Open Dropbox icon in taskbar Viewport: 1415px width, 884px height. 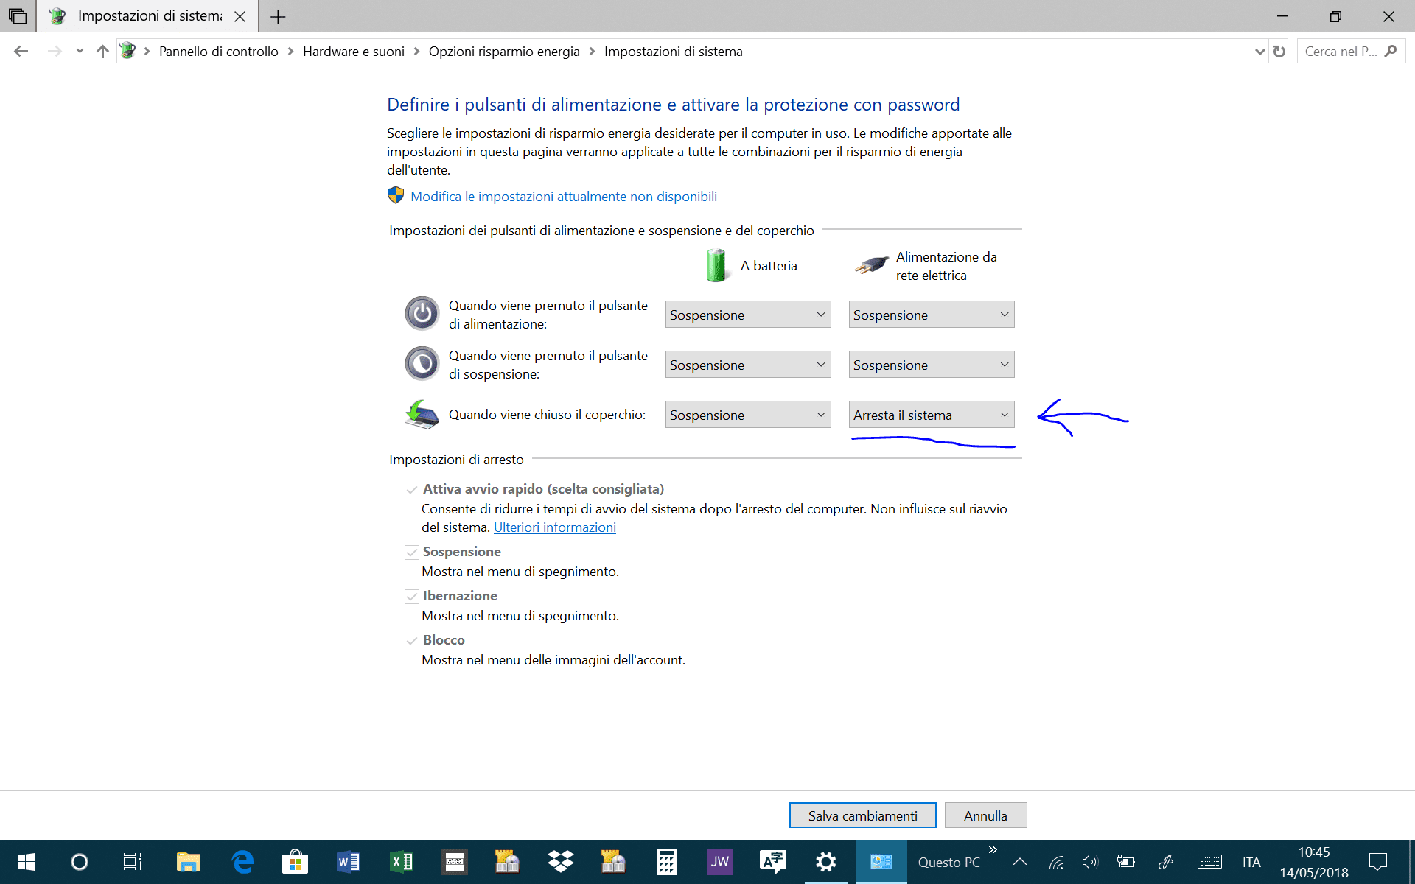(x=561, y=861)
